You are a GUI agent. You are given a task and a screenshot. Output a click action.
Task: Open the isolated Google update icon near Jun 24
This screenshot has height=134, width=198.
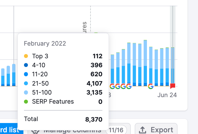click(x=151, y=86)
